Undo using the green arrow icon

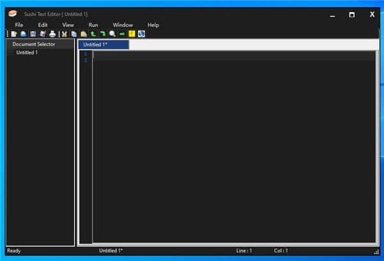coord(93,34)
